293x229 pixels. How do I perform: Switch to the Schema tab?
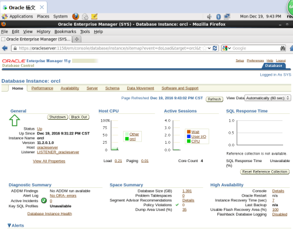point(113,88)
